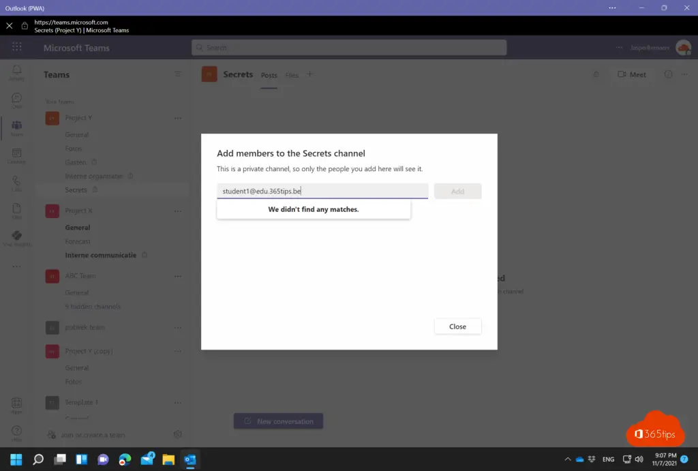
Task: Open the Calls icon in sidebar
Action: (16, 184)
